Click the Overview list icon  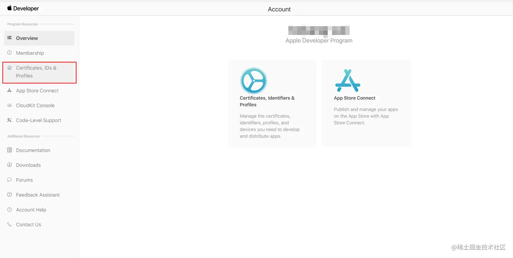coord(9,38)
